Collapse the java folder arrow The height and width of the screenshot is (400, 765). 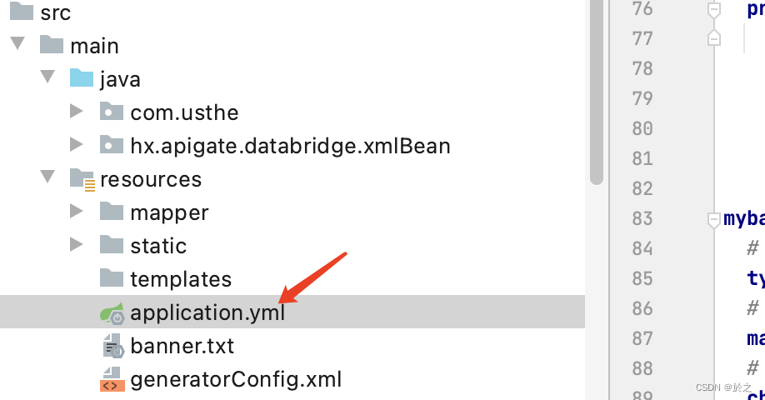(x=47, y=79)
